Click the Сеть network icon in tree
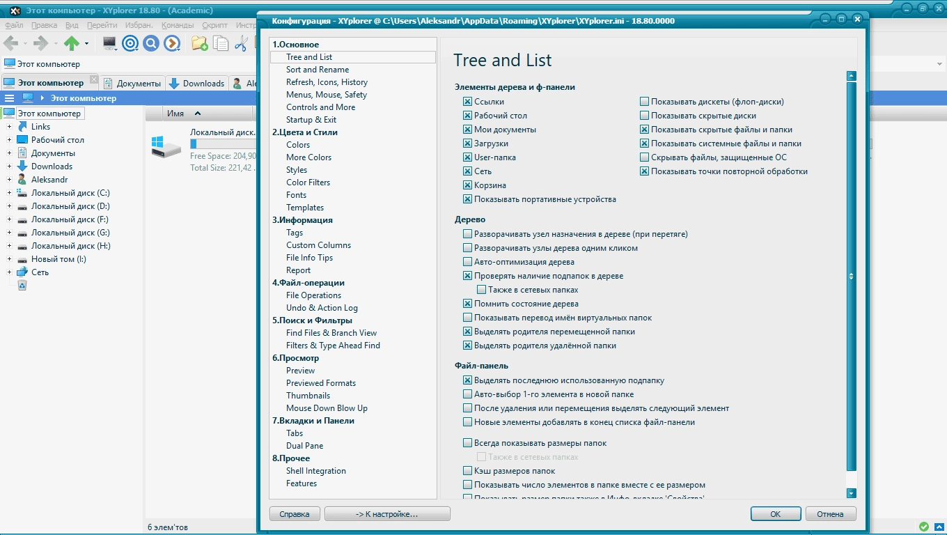This screenshot has height=535, width=947. pyautogui.click(x=22, y=272)
